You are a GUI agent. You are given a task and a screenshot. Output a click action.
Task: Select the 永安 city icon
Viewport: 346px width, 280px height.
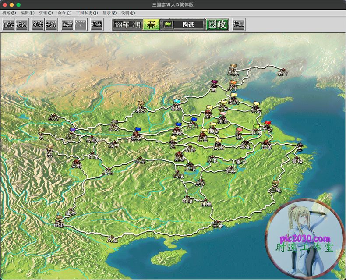[x=140, y=160]
